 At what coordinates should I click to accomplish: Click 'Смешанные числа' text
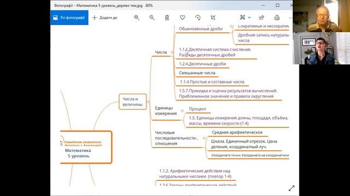click(x=197, y=72)
